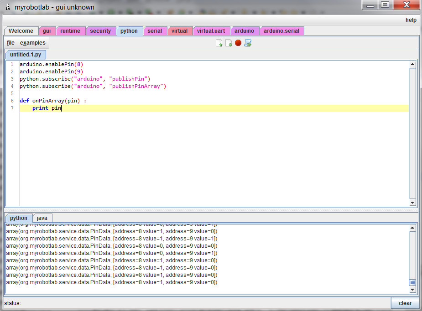Click console row with both pin values 0
This screenshot has height=311, width=422.
[111, 246]
